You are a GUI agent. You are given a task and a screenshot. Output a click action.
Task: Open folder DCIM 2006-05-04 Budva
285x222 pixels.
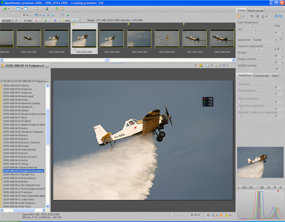click(x=15, y=135)
